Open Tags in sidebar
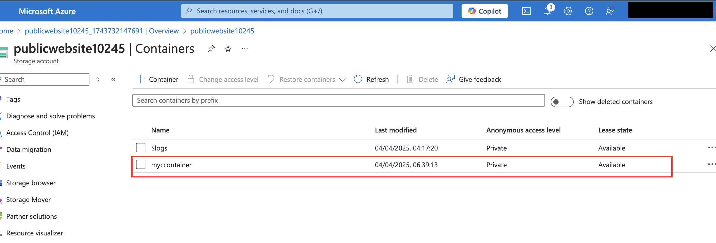This screenshot has width=716, height=243. [x=13, y=100]
